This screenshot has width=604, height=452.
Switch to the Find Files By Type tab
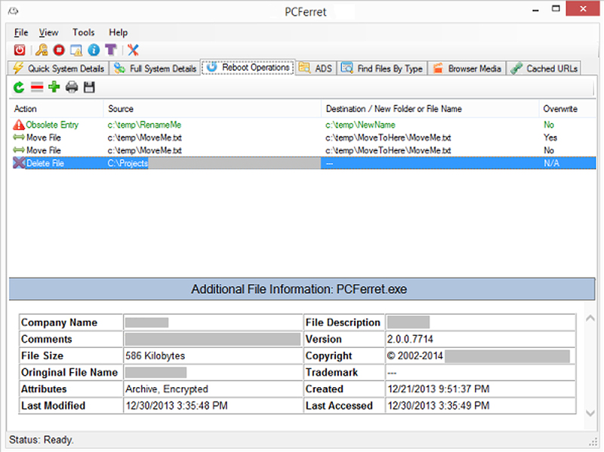(x=382, y=68)
